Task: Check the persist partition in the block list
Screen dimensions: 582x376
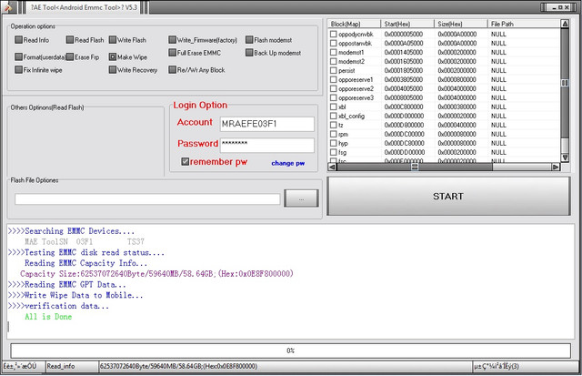Action: [x=334, y=70]
